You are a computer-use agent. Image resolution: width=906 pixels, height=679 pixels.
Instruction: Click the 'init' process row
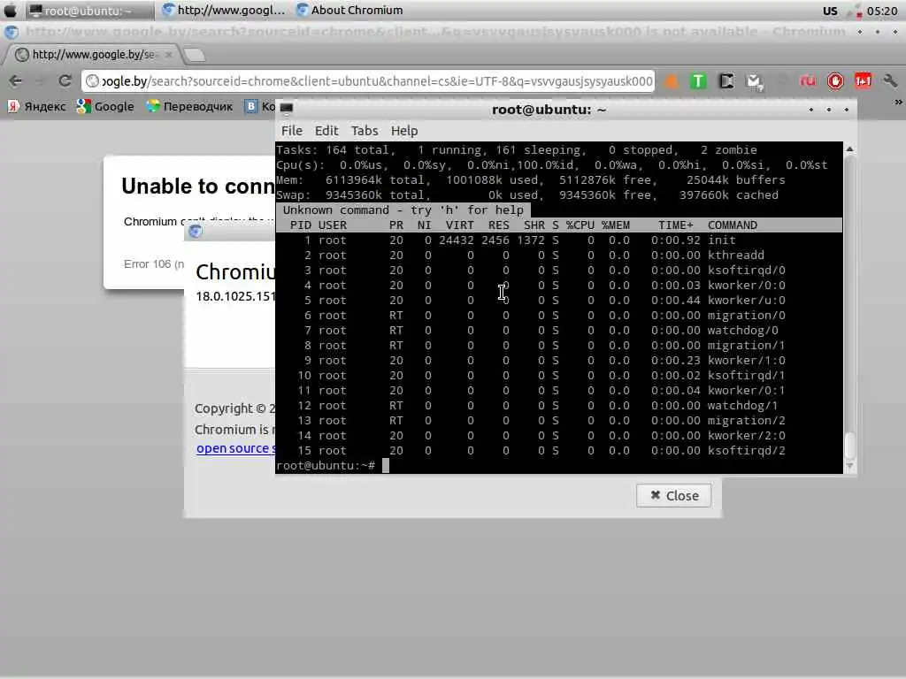[x=559, y=240]
